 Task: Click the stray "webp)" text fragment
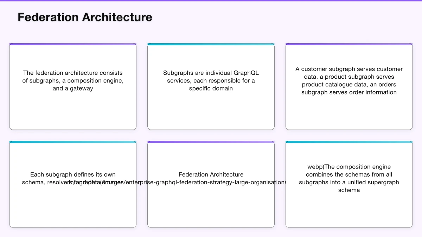pos(314,167)
